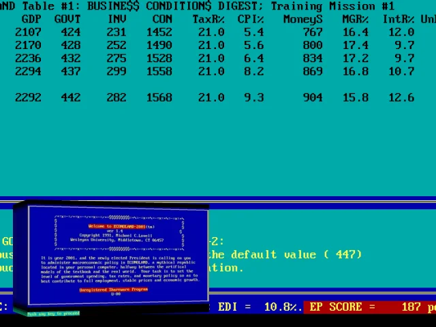436x327 pixels.
Task: Click GOVT value 424
Action: 71,32
